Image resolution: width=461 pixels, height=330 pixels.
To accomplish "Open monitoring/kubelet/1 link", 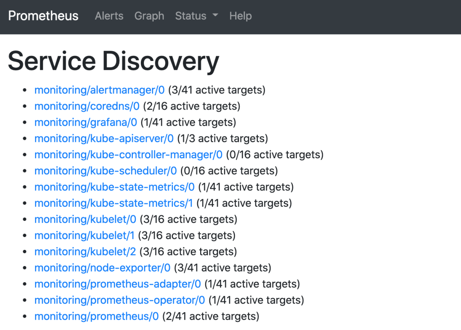I will click(85, 235).
